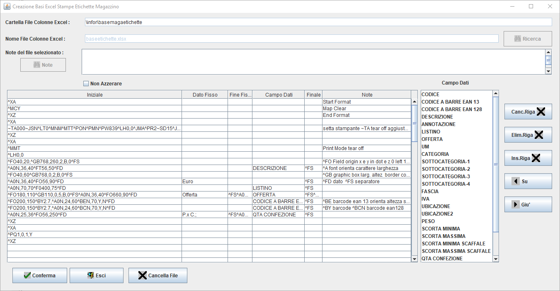Click the Note column header
Image resolution: width=560 pixels, height=291 pixels.
click(x=366, y=95)
